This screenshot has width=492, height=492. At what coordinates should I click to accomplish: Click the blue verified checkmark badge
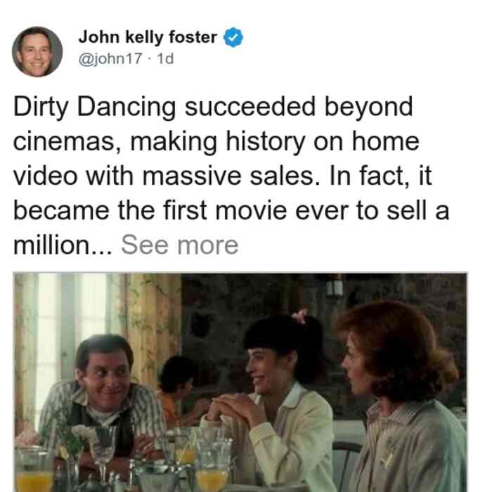[233, 37]
